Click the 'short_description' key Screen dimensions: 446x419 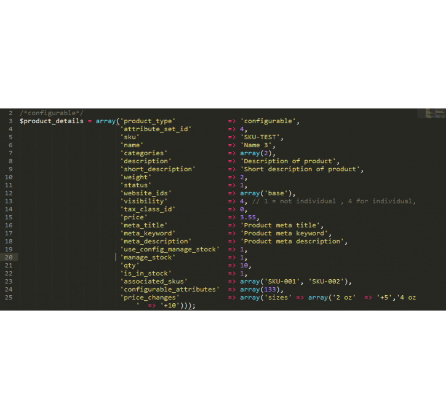[x=158, y=169]
